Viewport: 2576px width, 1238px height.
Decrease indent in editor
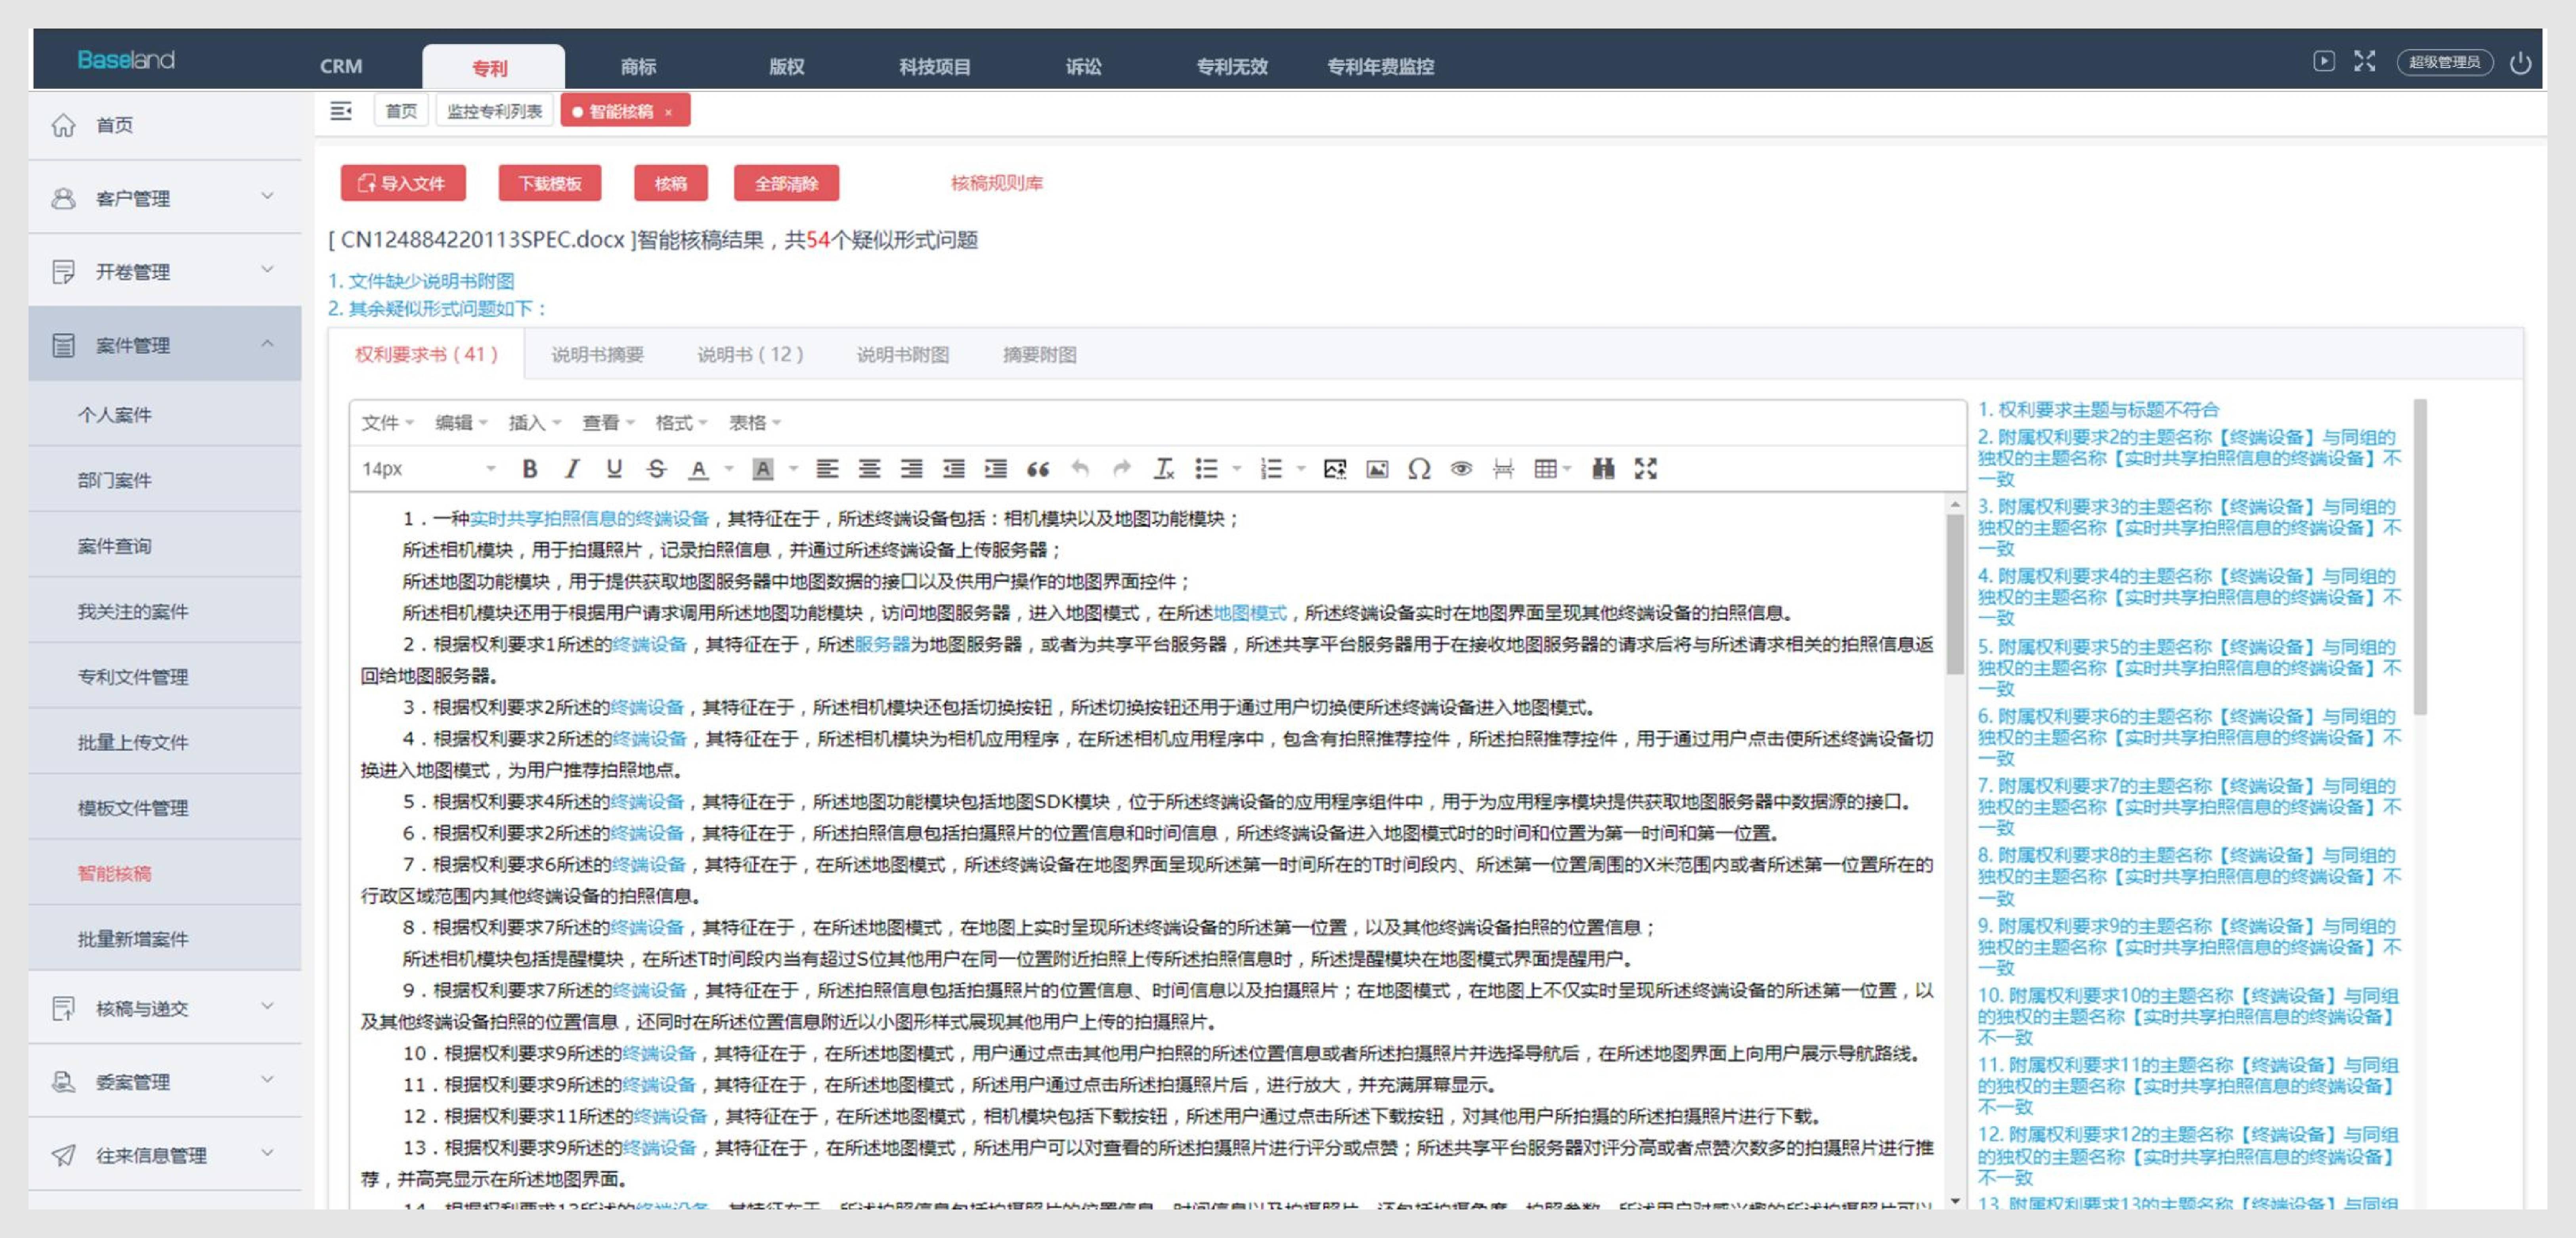pos(954,468)
